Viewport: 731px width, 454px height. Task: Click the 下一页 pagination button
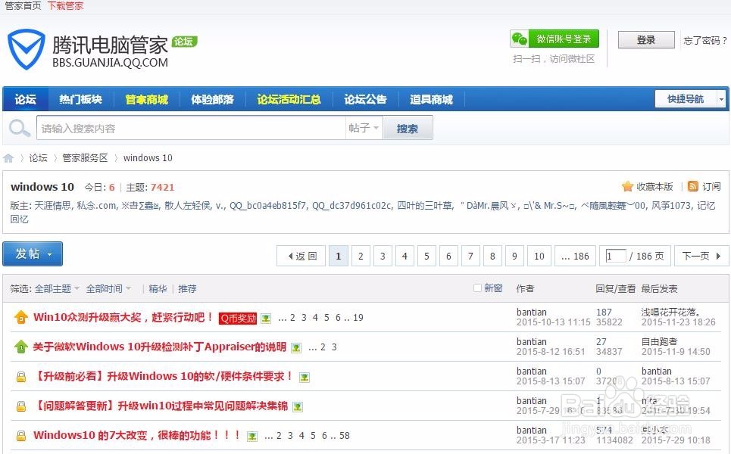[x=701, y=256]
